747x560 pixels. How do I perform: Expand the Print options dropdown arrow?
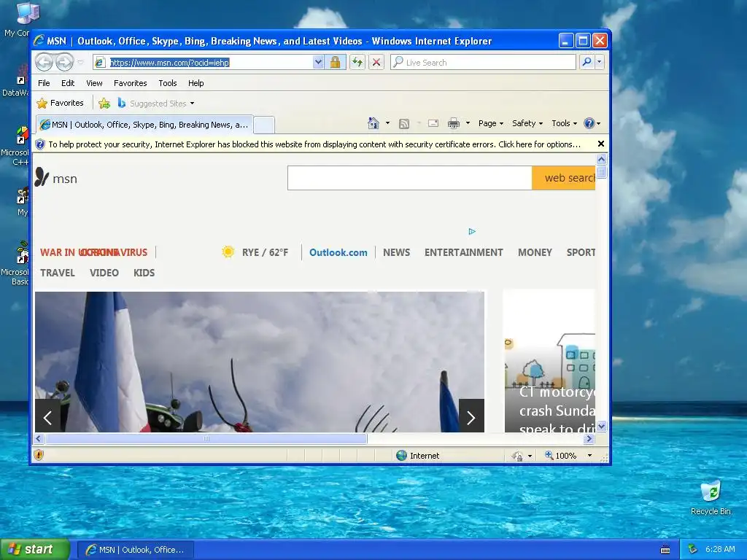pyautogui.click(x=468, y=123)
